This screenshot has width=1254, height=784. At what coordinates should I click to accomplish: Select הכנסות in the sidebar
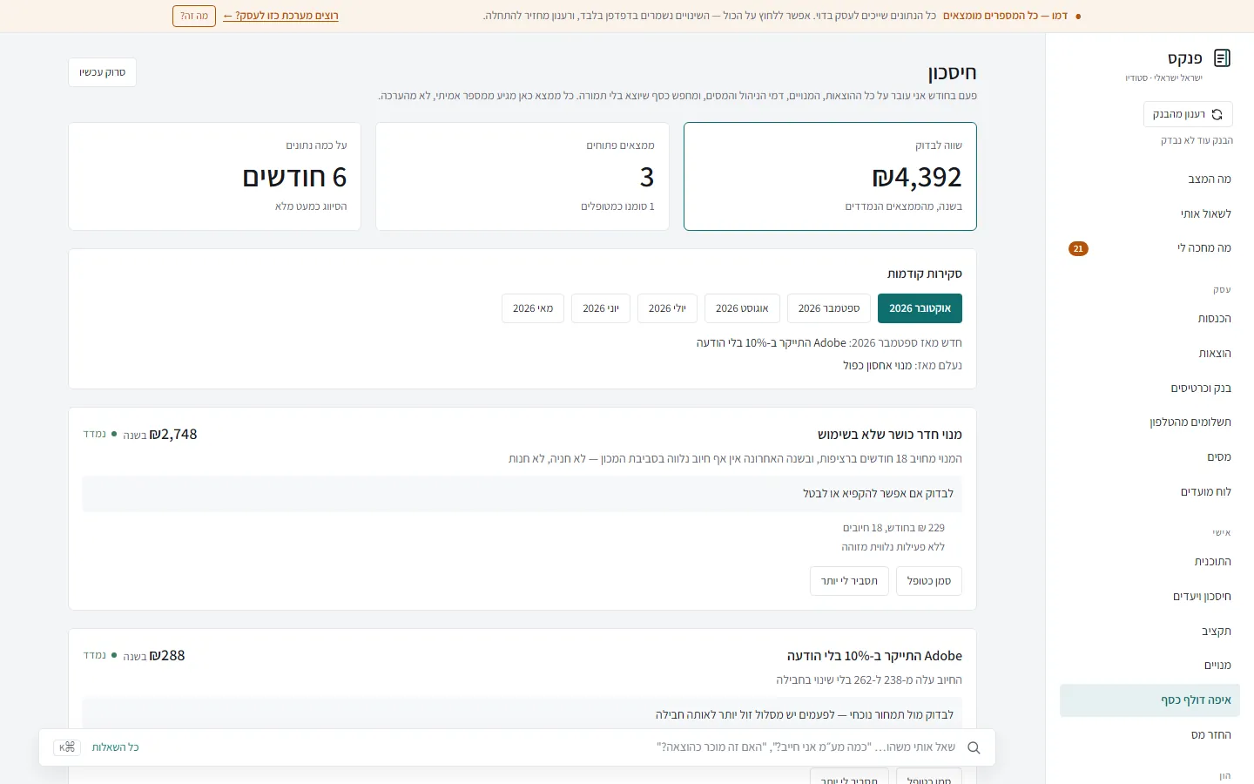pyautogui.click(x=1149, y=319)
